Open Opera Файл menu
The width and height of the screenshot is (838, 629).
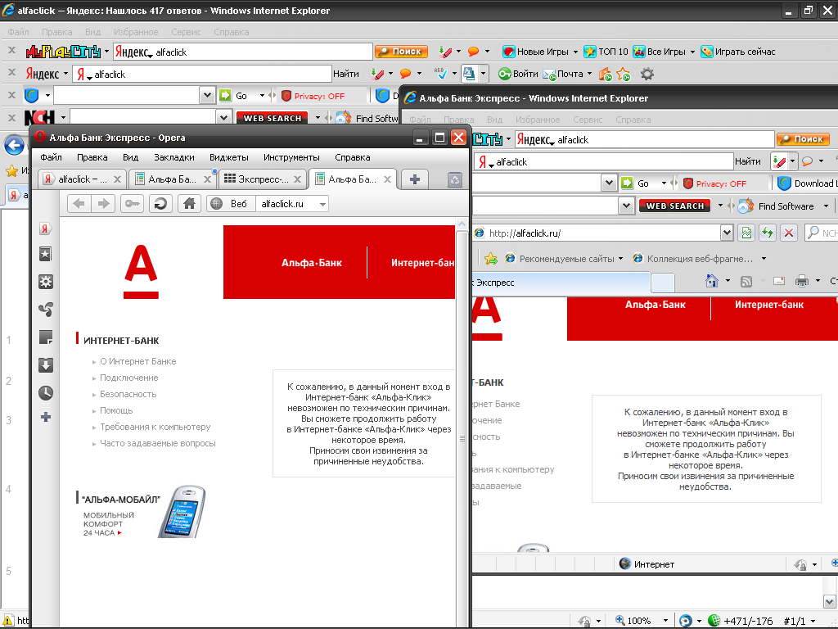click(51, 157)
